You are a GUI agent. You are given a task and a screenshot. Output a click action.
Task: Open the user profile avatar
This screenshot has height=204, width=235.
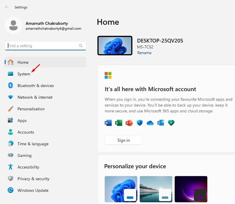(13, 25)
